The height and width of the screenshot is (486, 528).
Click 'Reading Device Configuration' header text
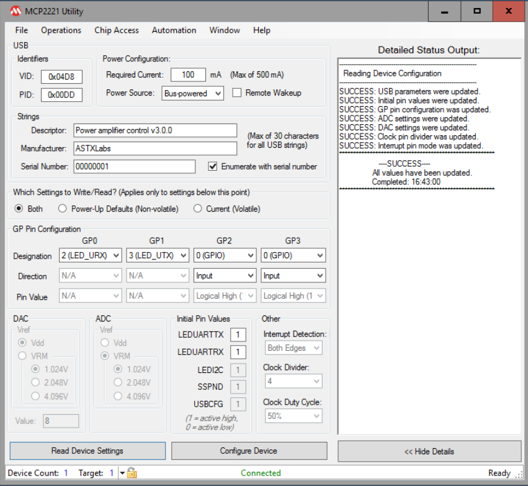[392, 73]
